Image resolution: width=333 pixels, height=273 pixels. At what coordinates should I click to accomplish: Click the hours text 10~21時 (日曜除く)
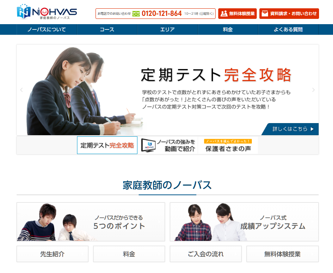click(199, 14)
